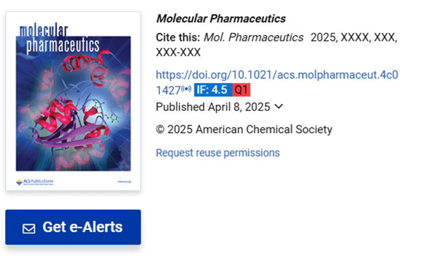Image resolution: width=431 pixels, height=259 pixels.
Task: Click the red Q1 quartile badge
Action: coord(241,90)
